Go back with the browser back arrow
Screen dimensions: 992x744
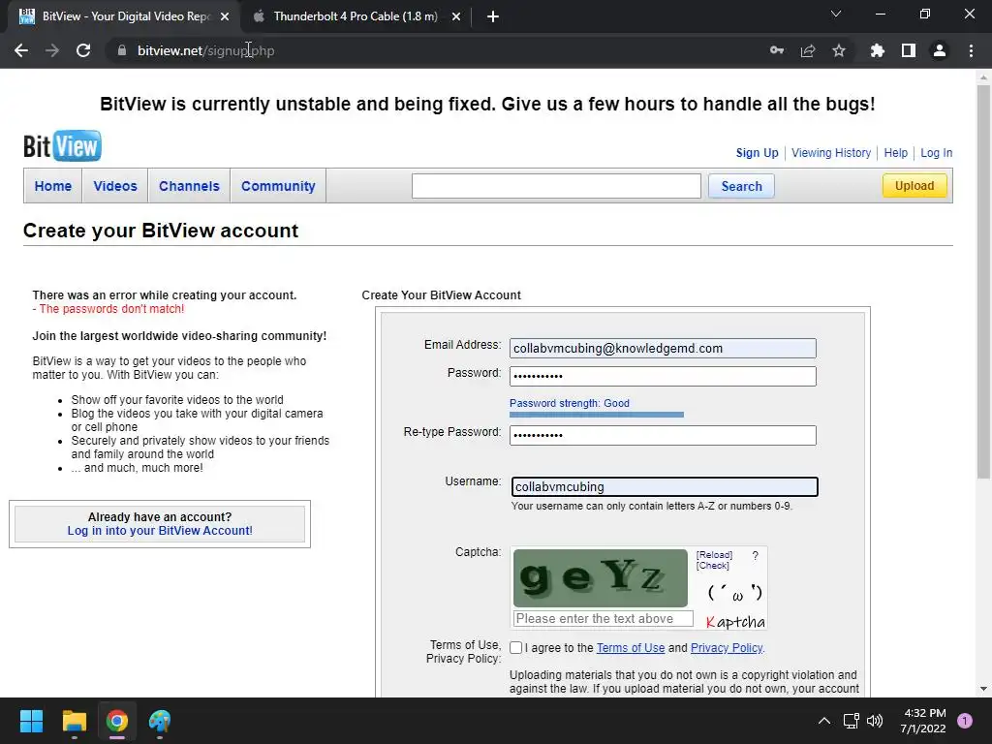[21, 50]
